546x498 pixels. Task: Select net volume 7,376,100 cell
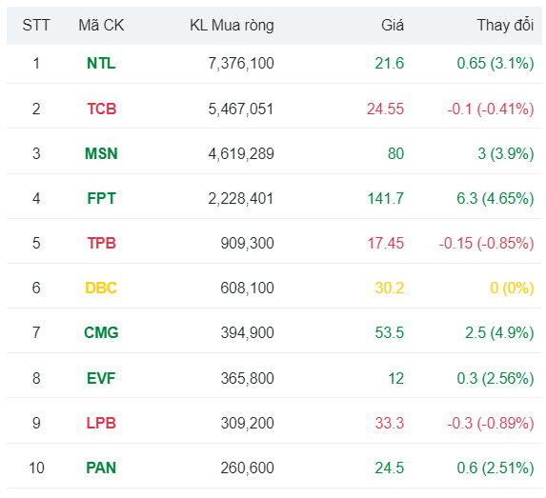(x=241, y=64)
